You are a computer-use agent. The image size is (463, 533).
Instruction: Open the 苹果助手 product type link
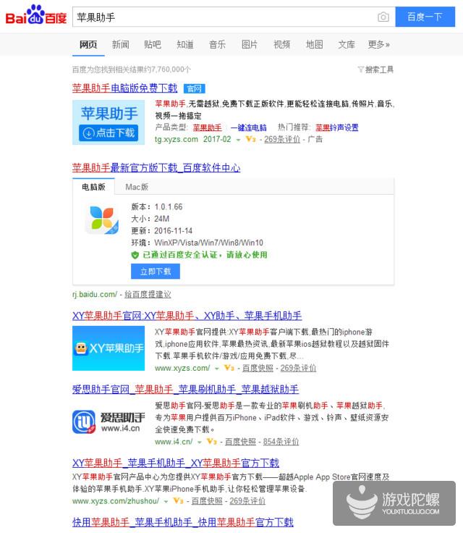point(207,127)
